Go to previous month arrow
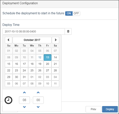The width and height of the screenshot is (119, 114). click(x=9, y=40)
